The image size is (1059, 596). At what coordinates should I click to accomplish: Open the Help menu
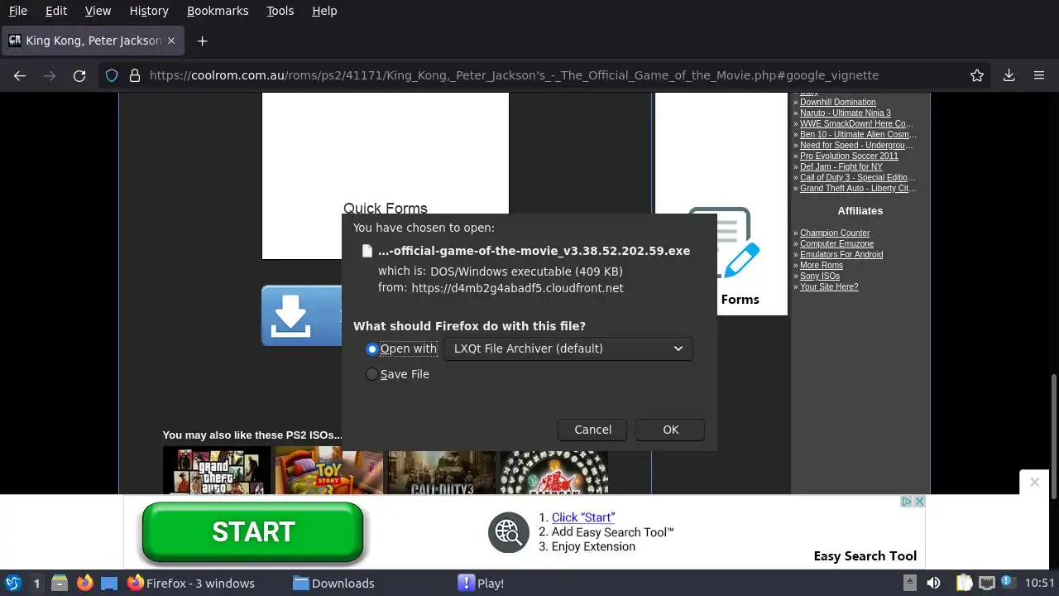324,11
